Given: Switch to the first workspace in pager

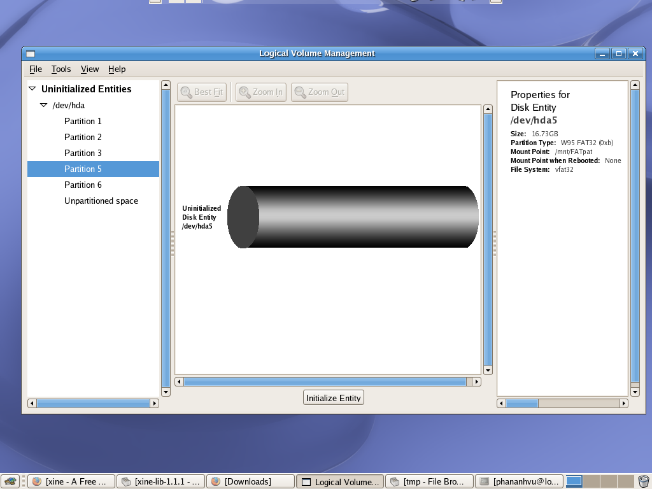Looking at the screenshot, I should pos(574,481).
